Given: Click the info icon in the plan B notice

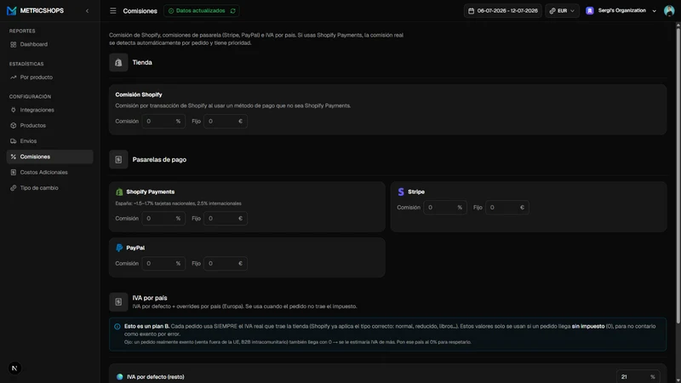Looking at the screenshot, I should tap(117, 327).
